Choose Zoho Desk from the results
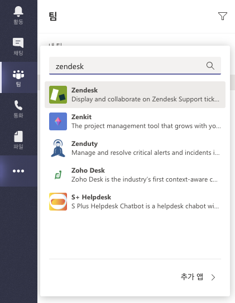Screen dimensions: 235x303 click(135, 175)
